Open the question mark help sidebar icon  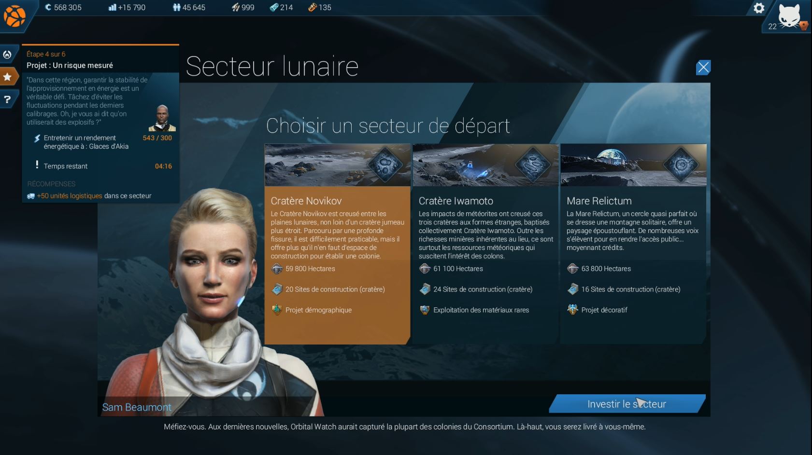[x=8, y=99]
